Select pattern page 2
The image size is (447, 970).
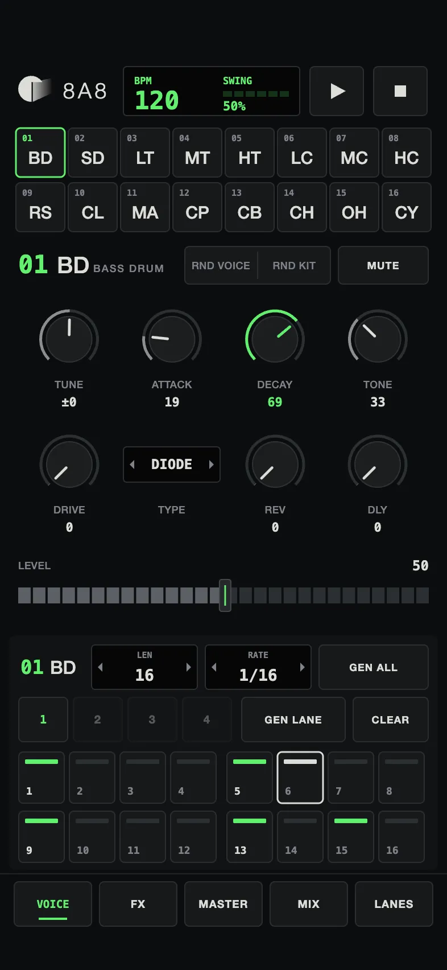point(98,720)
